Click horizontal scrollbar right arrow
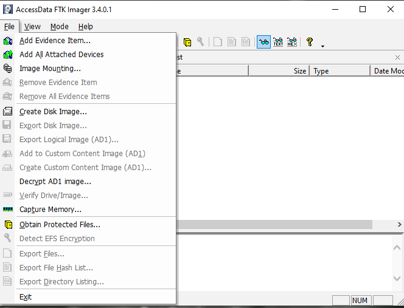Image resolution: width=404 pixels, height=308 pixels. point(399,224)
